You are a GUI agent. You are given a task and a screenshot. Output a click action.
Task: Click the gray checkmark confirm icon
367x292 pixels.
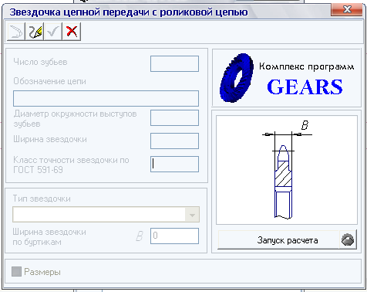click(53, 32)
